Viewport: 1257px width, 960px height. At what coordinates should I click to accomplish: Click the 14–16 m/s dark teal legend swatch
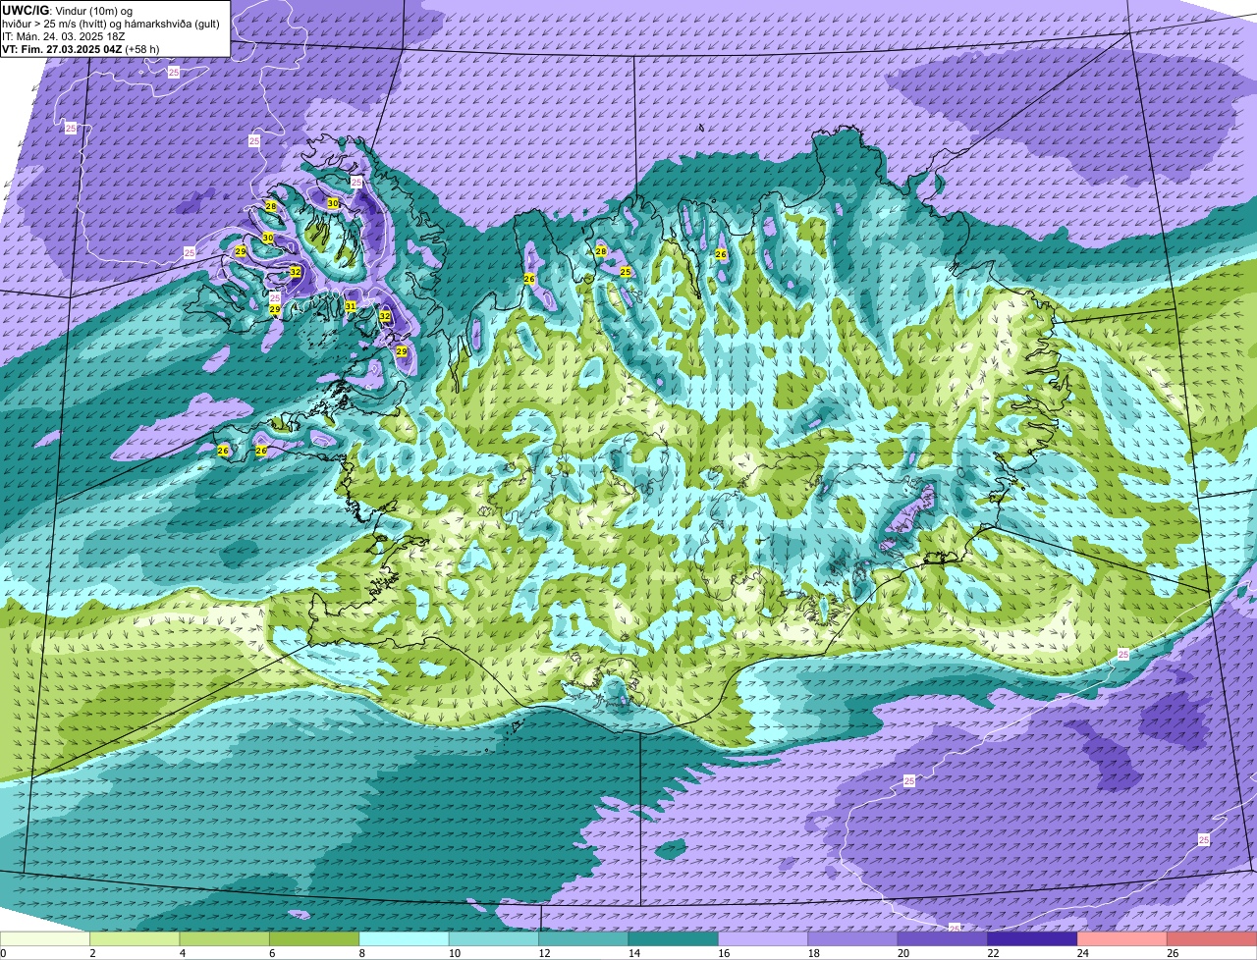click(674, 938)
